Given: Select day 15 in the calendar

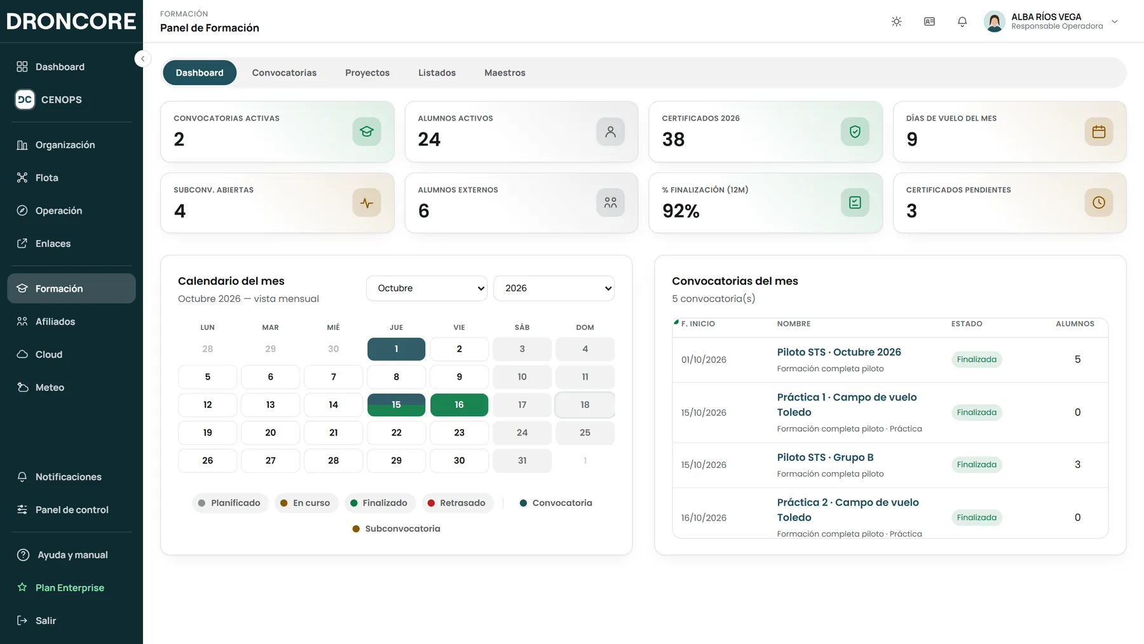Looking at the screenshot, I should pos(396,405).
